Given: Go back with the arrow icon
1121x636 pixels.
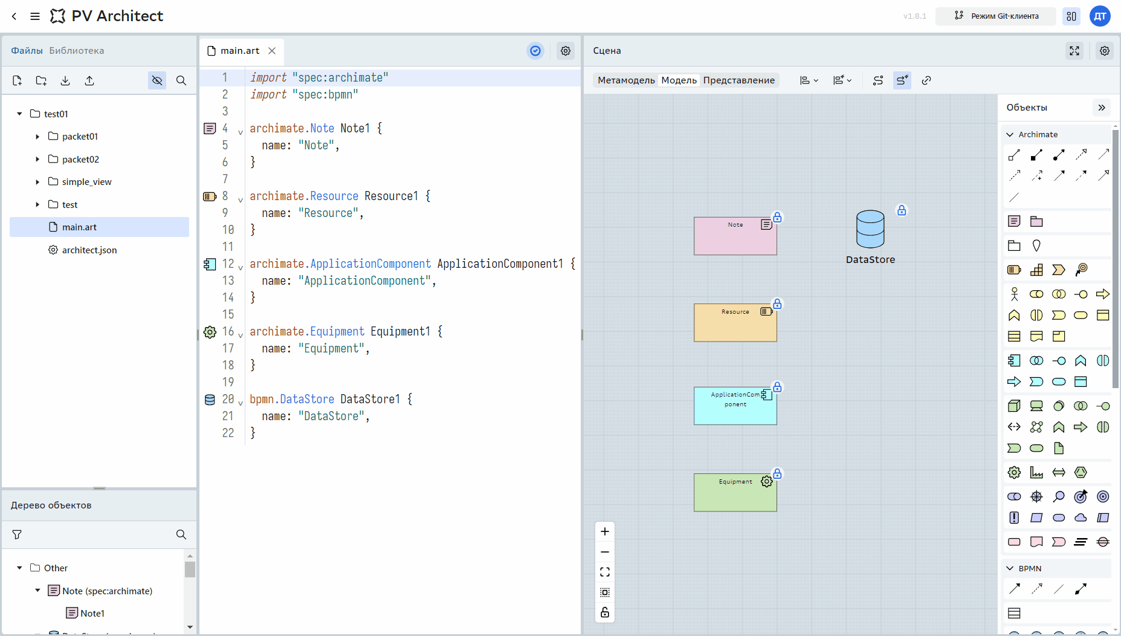Looking at the screenshot, I should pos(15,16).
